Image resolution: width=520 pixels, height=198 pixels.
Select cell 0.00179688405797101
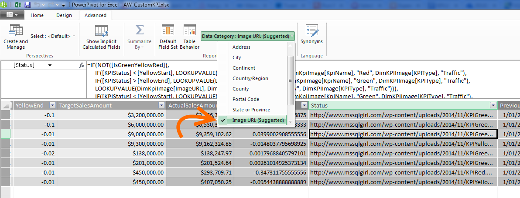click(x=271, y=153)
